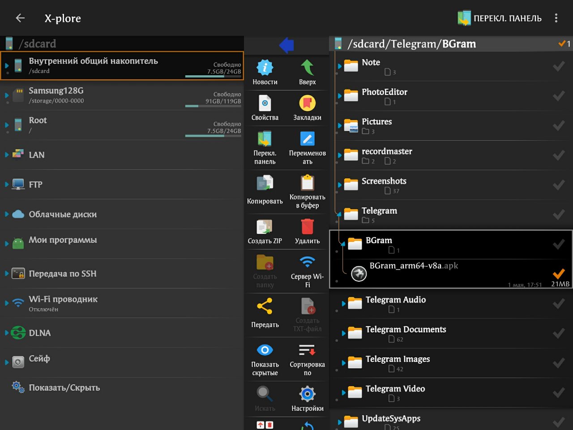Expand the Note folder arrow
Image resolution: width=573 pixels, height=430 pixels.
pyautogui.click(x=340, y=66)
